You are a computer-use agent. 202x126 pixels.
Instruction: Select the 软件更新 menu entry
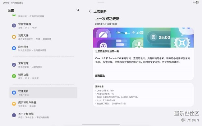(x=44, y=92)
